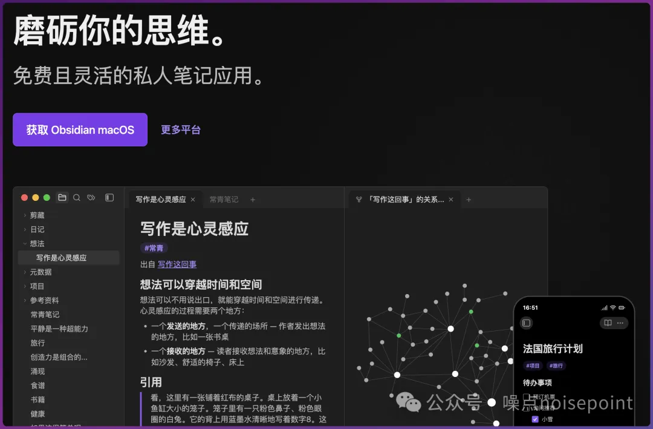Click the 想法可以穿越时间和空间 heading
Viewport: 653px width, 429px height.
(201, 284)
